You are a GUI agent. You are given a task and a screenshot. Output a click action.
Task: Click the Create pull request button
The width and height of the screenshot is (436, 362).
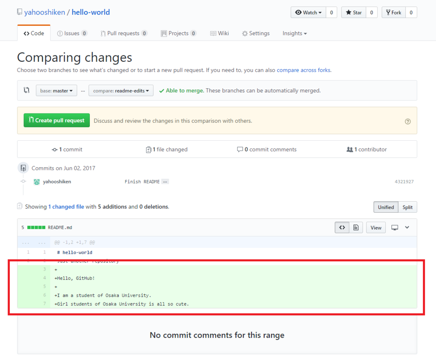(57, 120)
